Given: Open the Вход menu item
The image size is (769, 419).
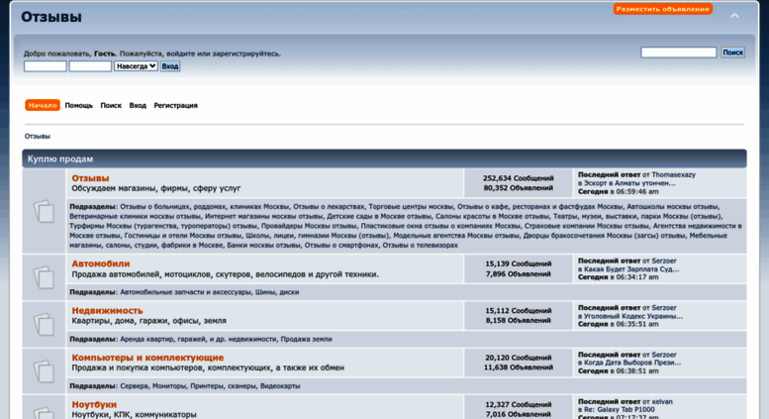Looking at the screenshot, I should coord(138,105).
